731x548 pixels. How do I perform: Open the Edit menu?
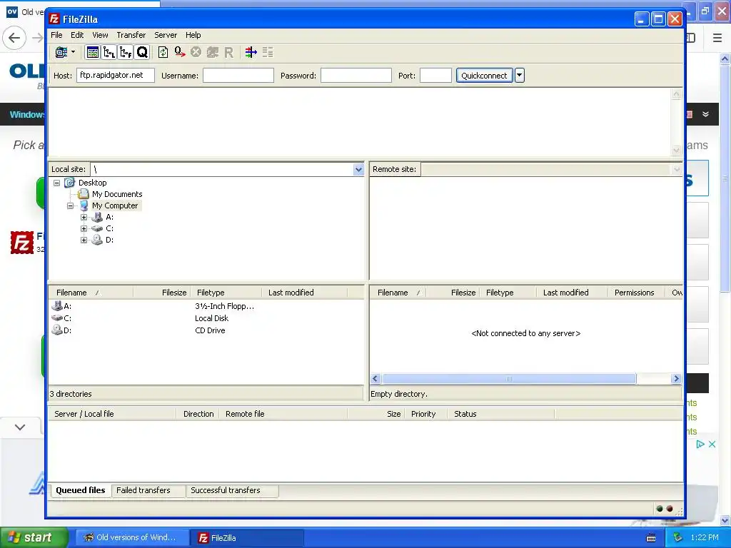pyautogui.click(x=77, y=35)
